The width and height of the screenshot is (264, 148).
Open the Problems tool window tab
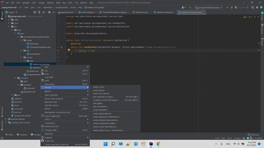click(x=22, y=134)
